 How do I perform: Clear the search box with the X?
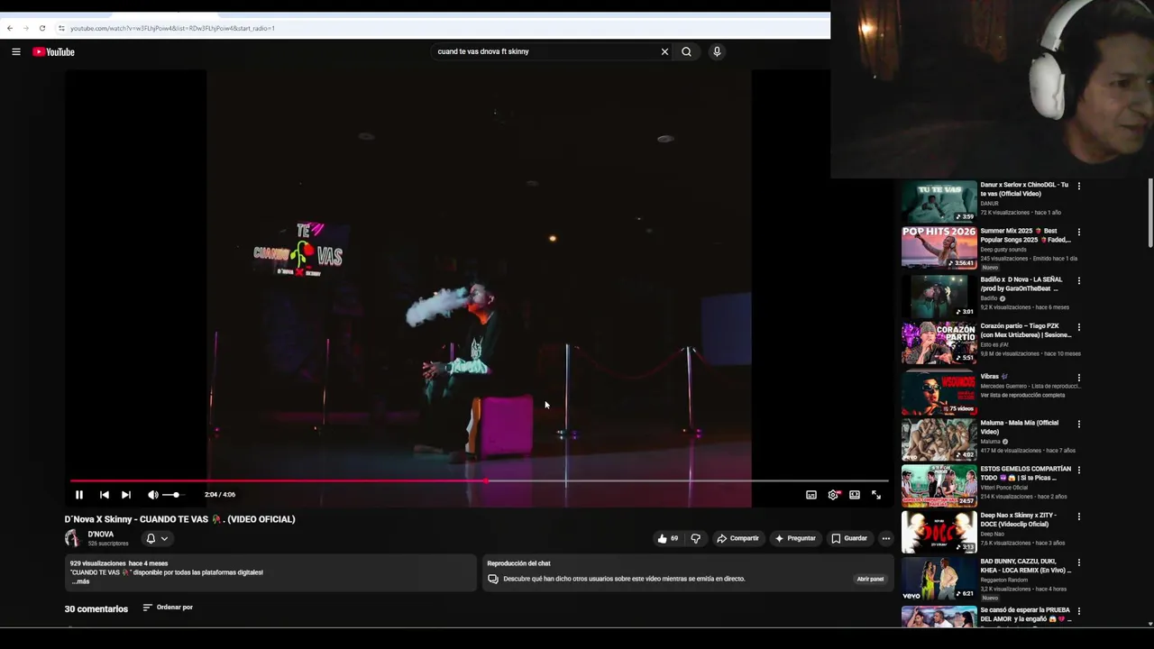click(x=664, y=51)
